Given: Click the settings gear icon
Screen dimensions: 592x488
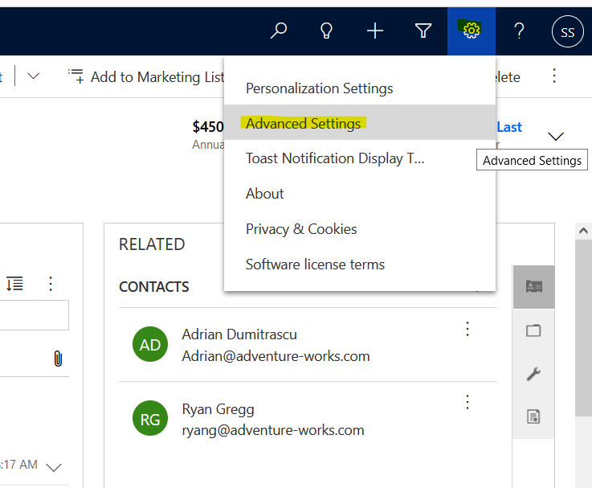Looking at the screenshot, I should (x=472, y=31).
